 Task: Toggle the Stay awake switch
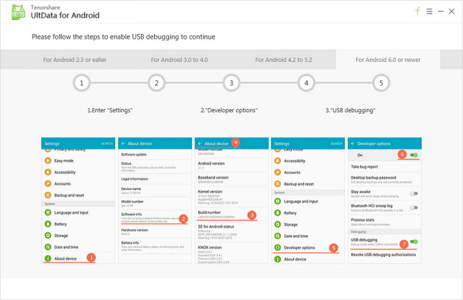[x=414, y=193]
